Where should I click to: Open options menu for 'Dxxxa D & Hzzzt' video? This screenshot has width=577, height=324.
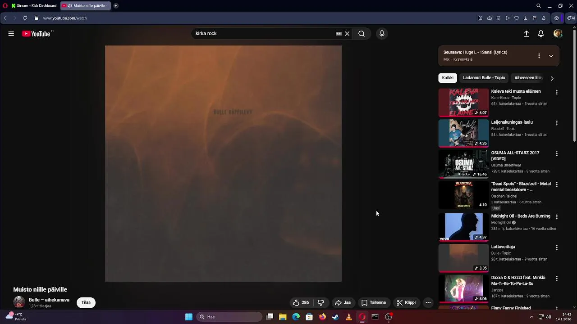tap(557, 279)
